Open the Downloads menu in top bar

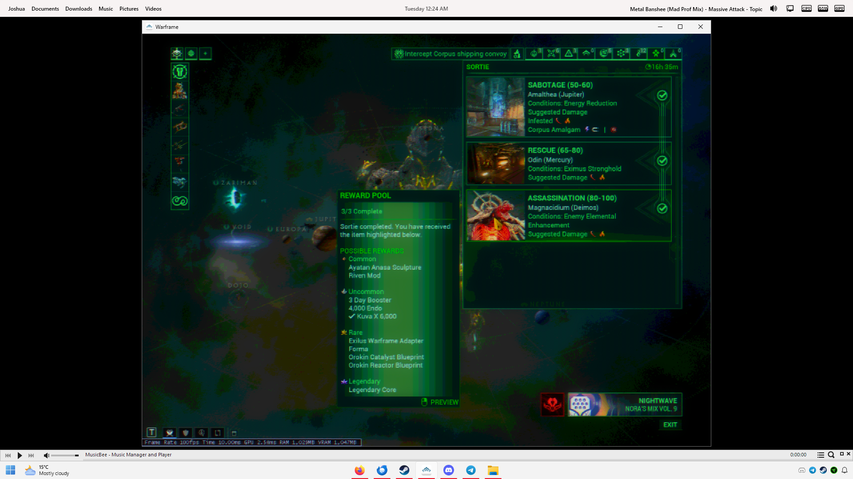[x=79, y=9]
